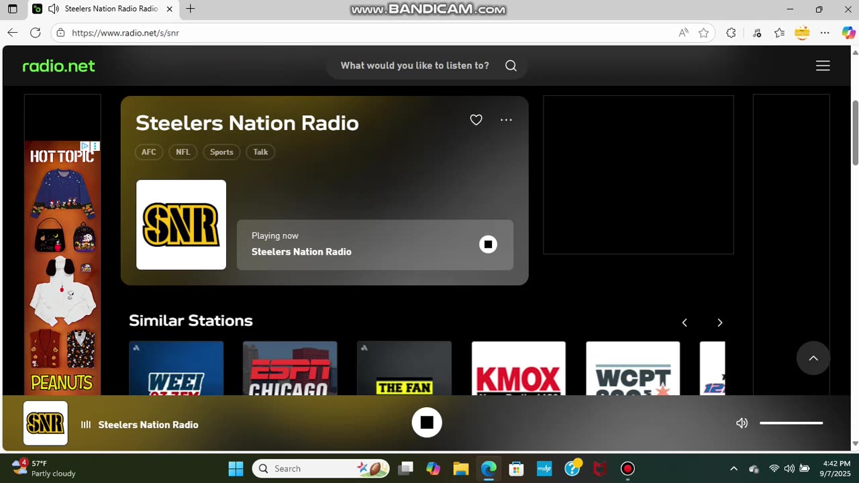Show next similar stations with right arrow
859x483 pixels.
click(719, 323)
